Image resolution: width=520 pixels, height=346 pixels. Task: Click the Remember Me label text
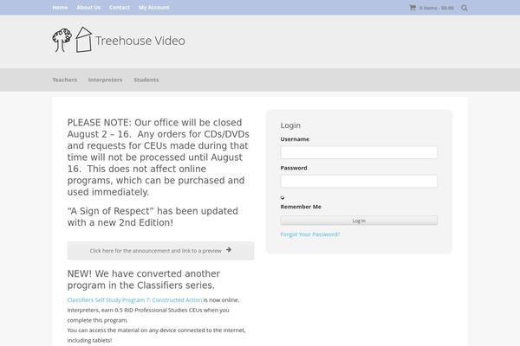(301, 207)
